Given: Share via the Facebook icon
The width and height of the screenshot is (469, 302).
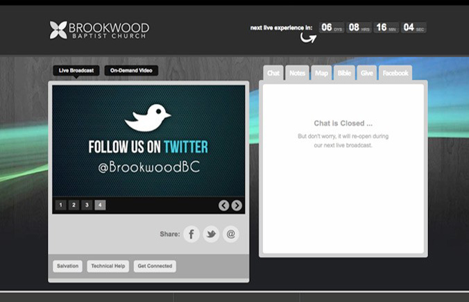Looking at the screenshot, I should 191,234.
